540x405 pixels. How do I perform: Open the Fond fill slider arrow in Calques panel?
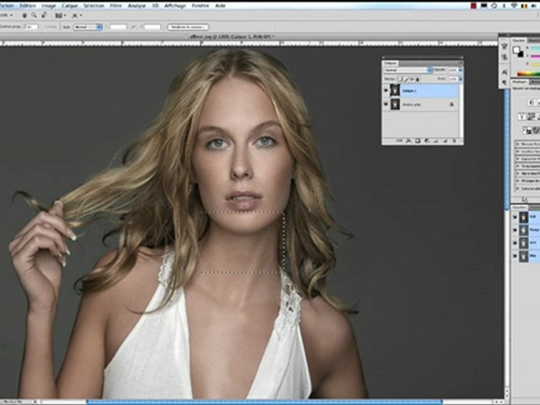(460, 79)
